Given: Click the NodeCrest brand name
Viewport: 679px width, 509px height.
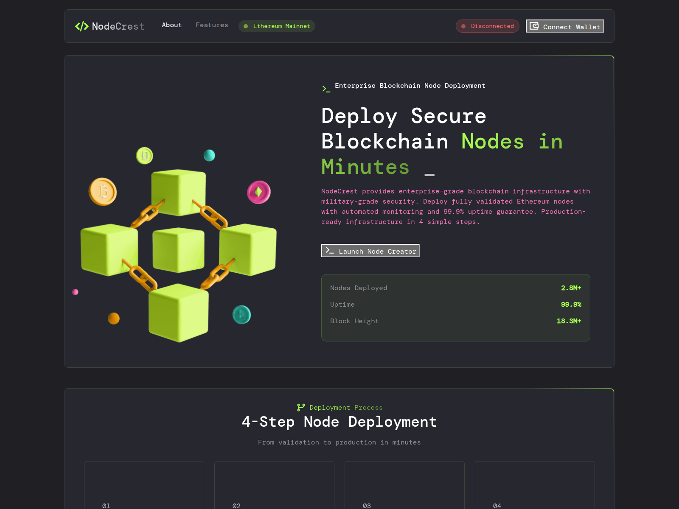Looking at the screenshot, I should click(x=118, y=26).
